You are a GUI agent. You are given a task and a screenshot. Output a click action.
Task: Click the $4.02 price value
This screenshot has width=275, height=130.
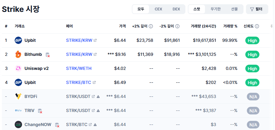click(x=120, y=68)
